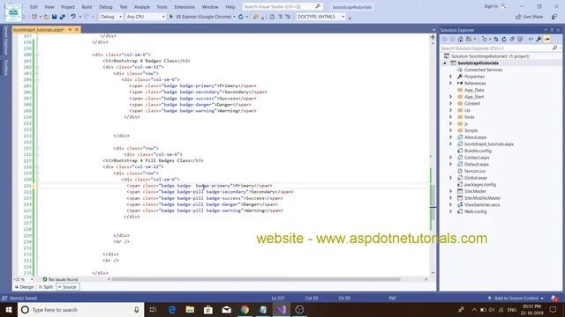Image resolution: width=565 pixels, height=317 pixels.
Task: Click View Code icon in Solution Explorer toolbar
Action: pos(531,39)
